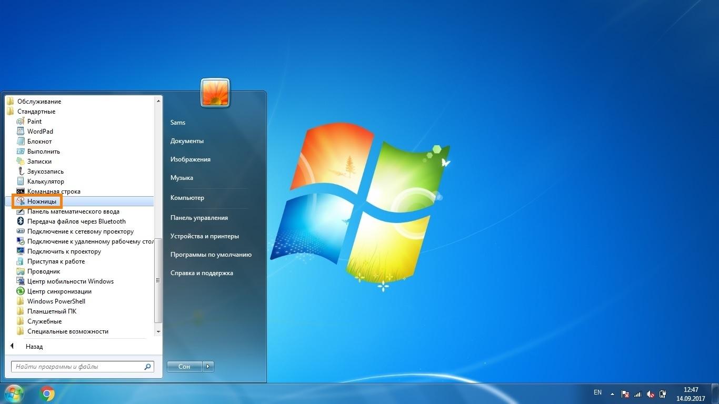Expand the Служебные folder
Image resolution: width=719 pixels, height=404 pixels.
coord(44,321)
